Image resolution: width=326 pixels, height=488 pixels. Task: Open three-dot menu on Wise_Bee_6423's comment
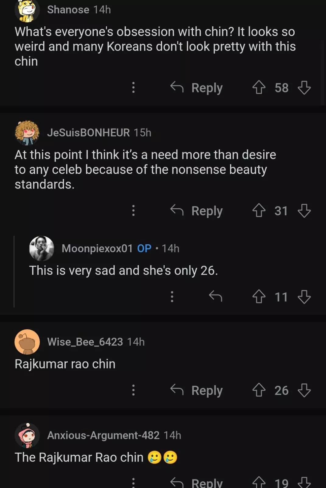click(x=133, y=390)
